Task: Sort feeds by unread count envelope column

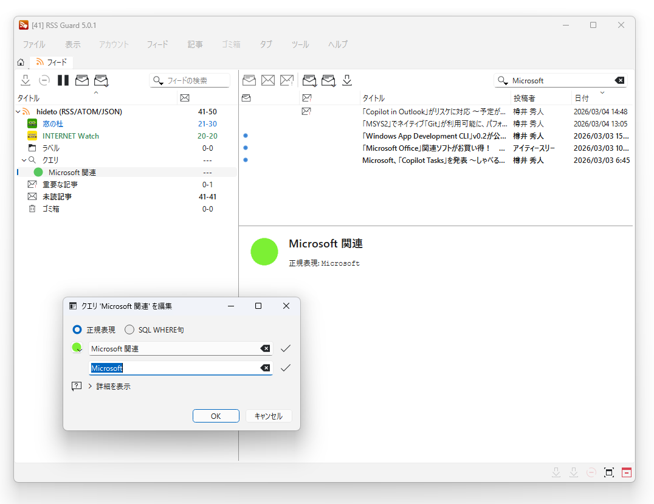Action: 185,98
